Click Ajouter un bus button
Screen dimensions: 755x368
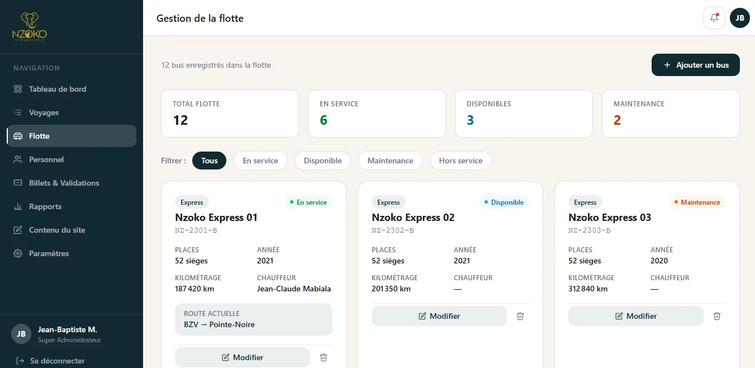click(696, 65)
